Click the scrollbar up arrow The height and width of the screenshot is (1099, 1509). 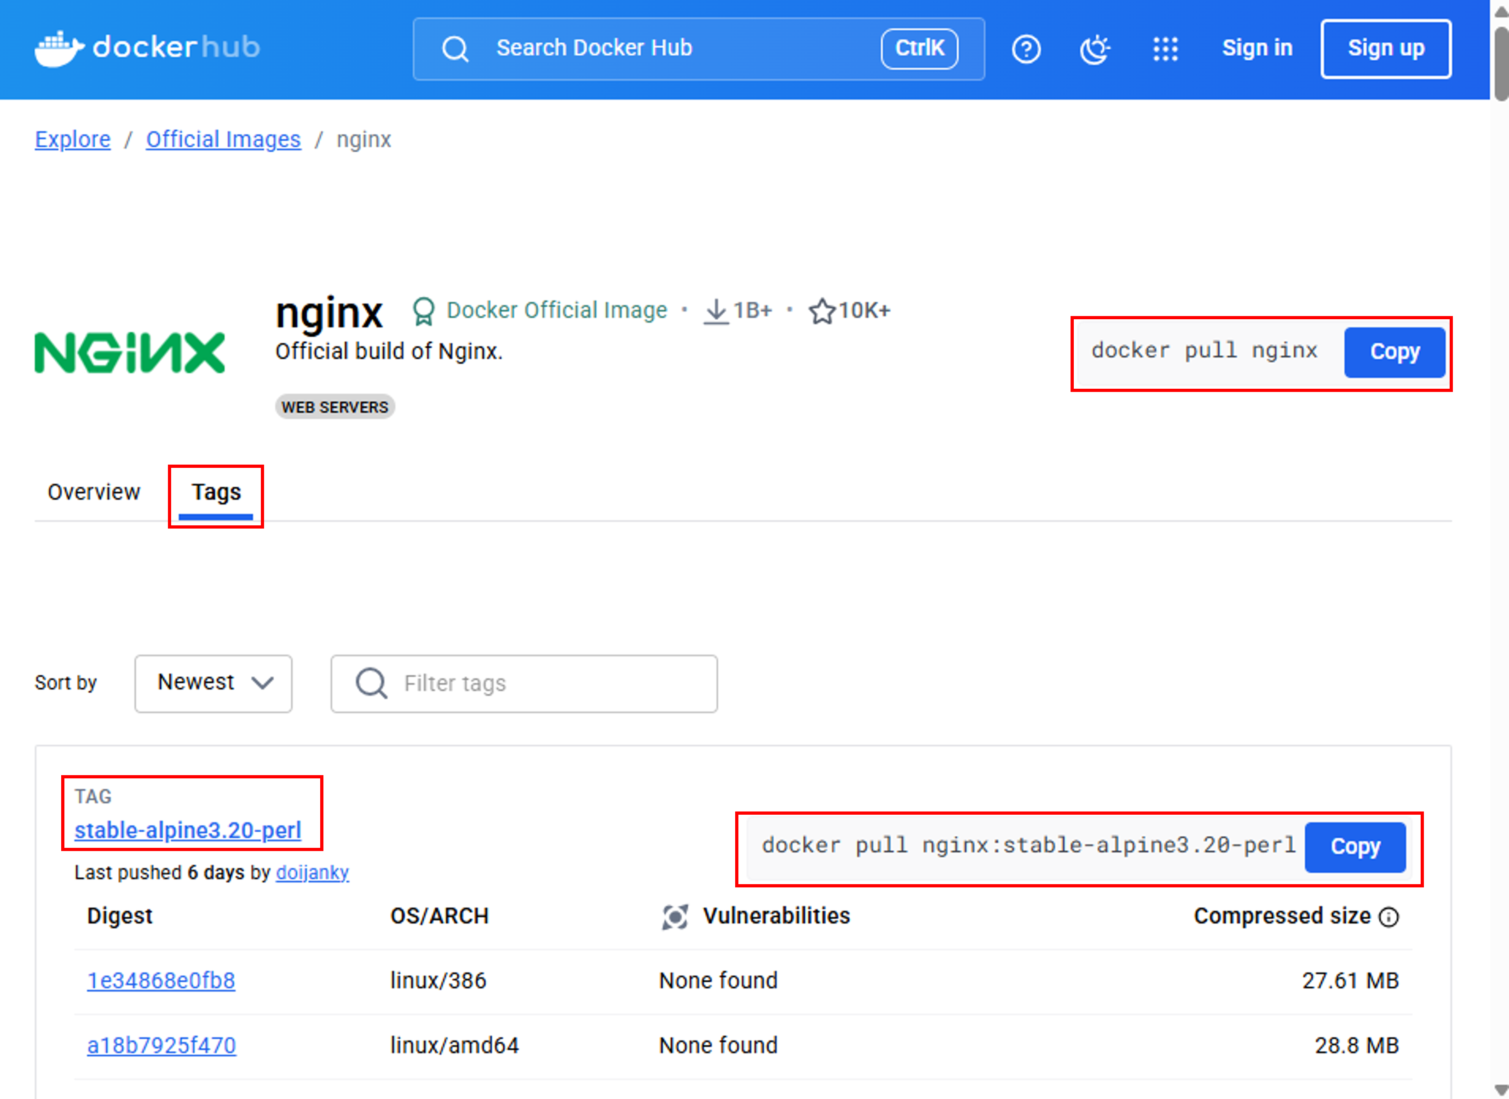[1501, 12]
